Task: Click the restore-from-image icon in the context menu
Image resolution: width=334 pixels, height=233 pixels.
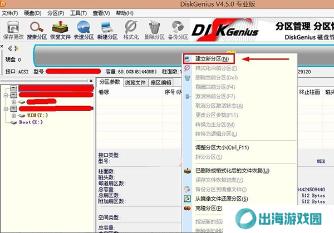Action: (x=187, y=199)
